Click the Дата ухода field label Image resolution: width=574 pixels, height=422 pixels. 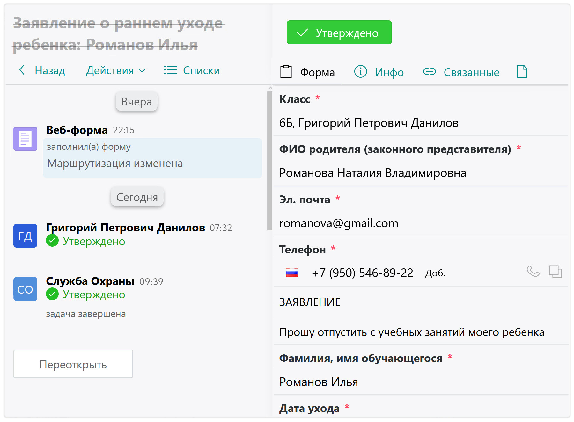(309, 408)
